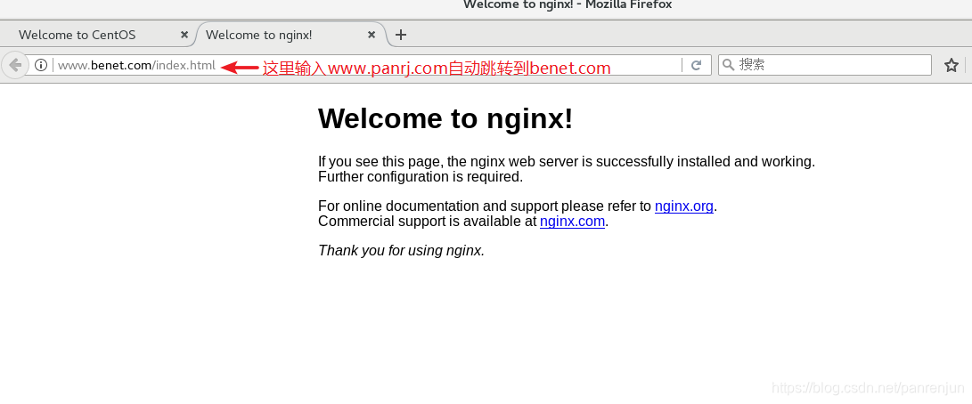Open the nginx.com commercial support link
The width and height of the screenshot is (972, 404).
pos(572,222)
